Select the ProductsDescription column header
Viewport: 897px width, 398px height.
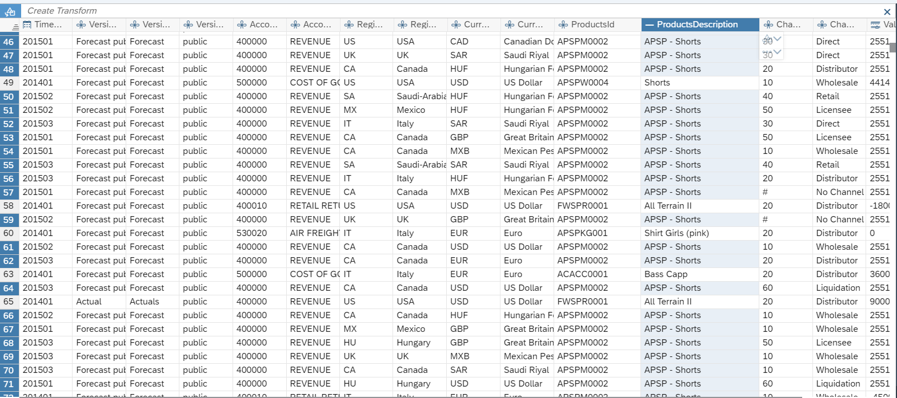coord(700,25)
